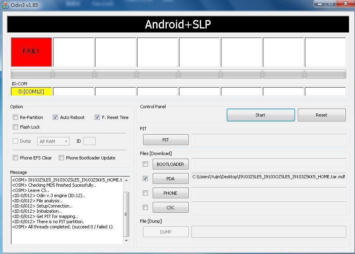Screen dimensions: 355x254
Task: Click the 'SetupConnection..' log line
Action: click(42, 206)
